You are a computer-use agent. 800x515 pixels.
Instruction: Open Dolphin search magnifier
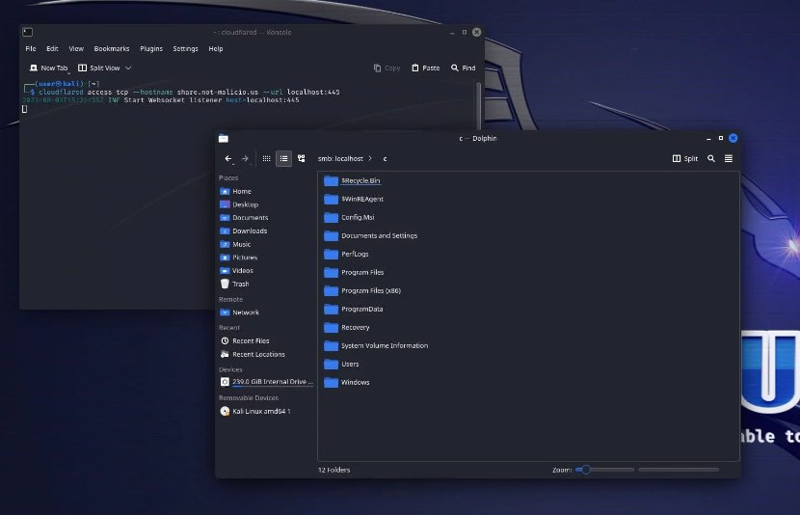pyautogui.click(x=711, y=159)
